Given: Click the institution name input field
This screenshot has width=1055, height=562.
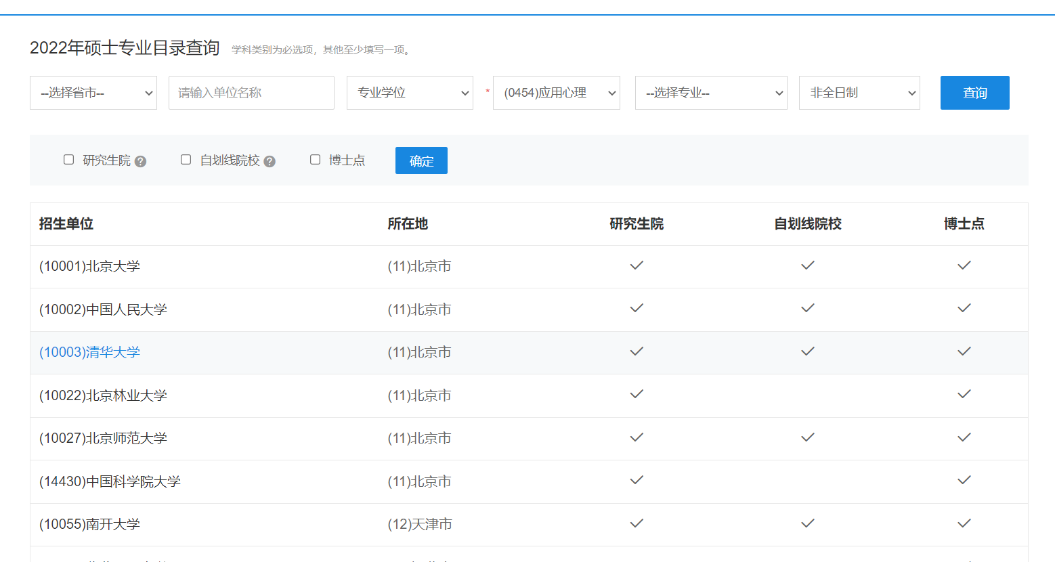Looking at the screenshot, I should [x=251, y=93].
